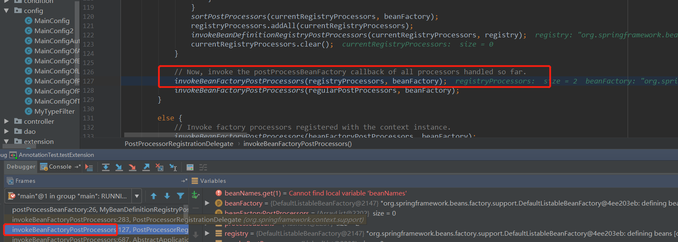Click the config folder icon
The height and width of the screenshot is (242, 678).
tap(18, 10)
